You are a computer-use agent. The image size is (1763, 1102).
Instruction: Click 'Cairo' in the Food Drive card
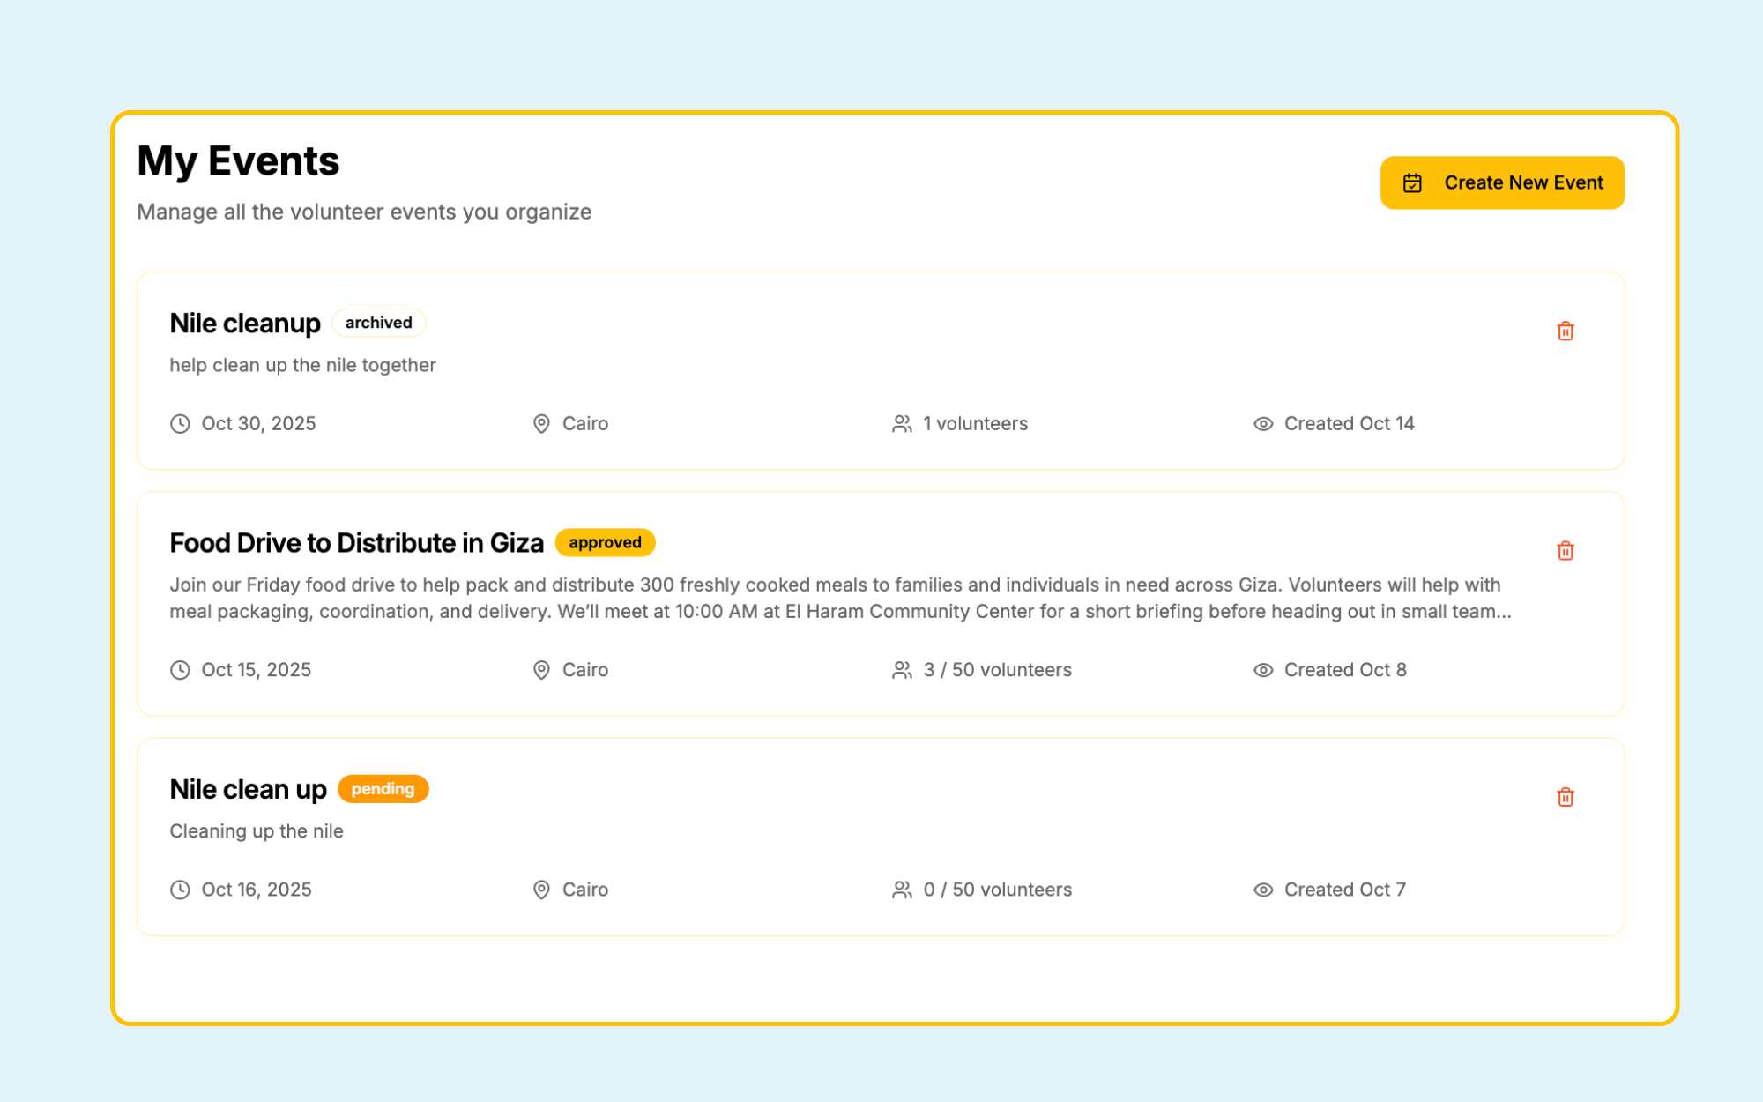click(x=585, y=670)
